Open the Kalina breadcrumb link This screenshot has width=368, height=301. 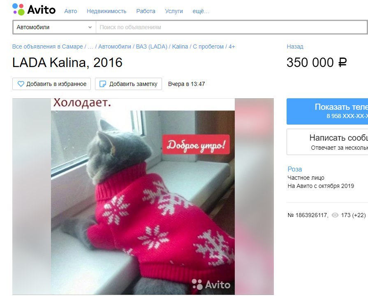point(180,46)
